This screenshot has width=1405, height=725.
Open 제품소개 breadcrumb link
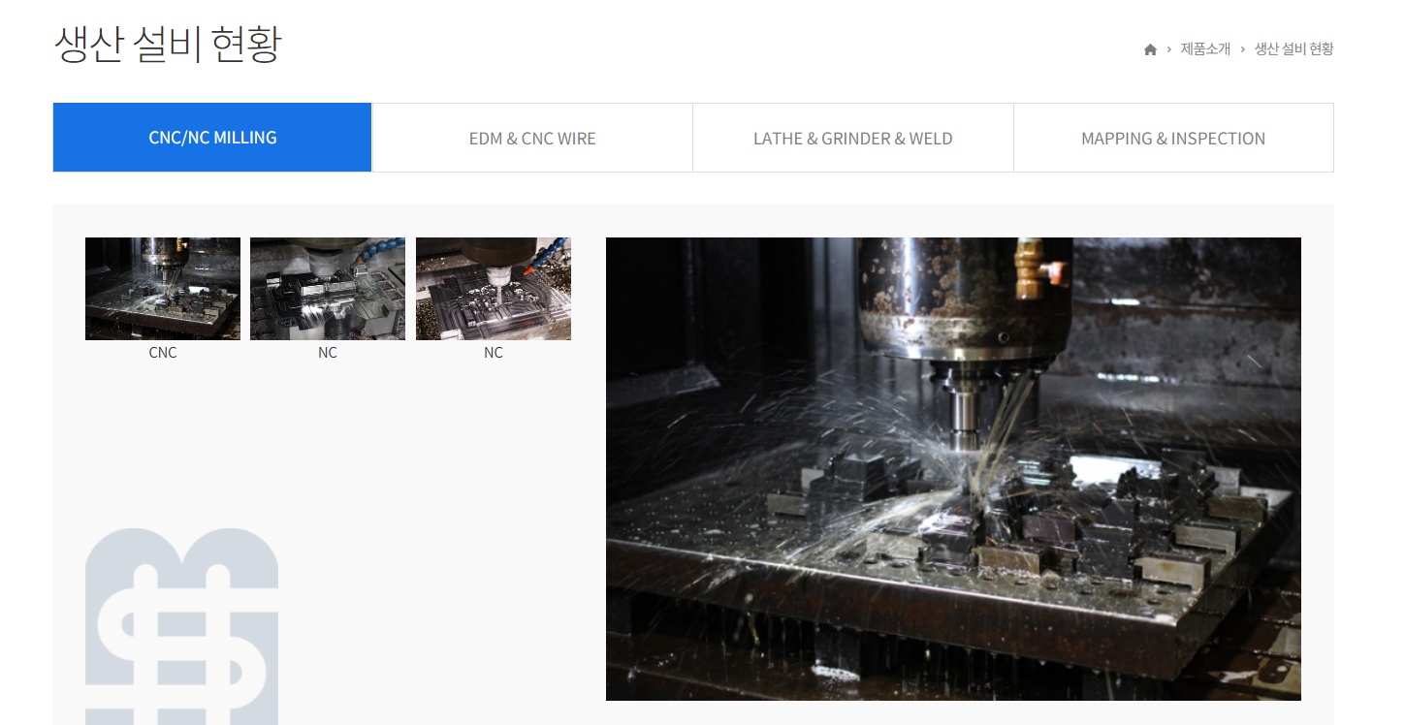(1205, 48)
